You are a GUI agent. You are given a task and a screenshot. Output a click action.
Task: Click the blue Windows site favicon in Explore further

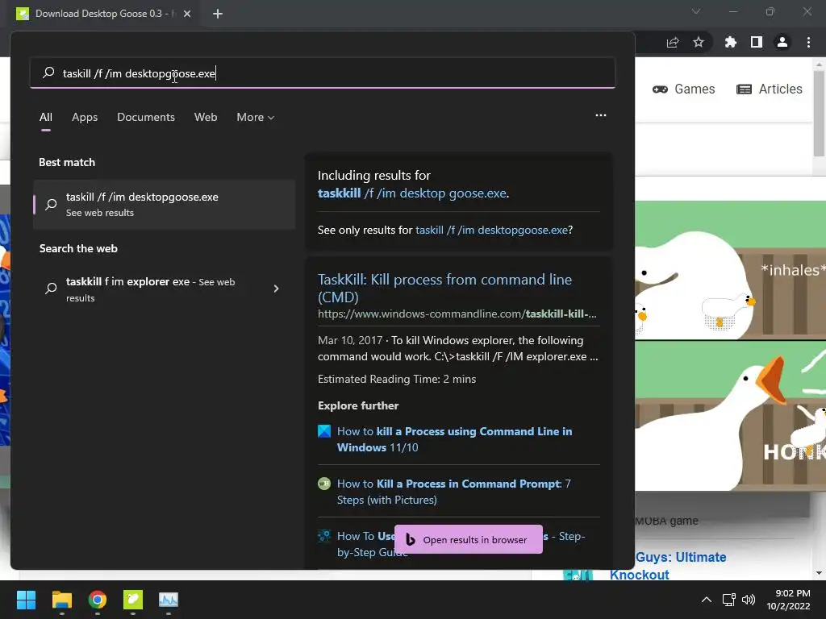[x=324, y=431]
